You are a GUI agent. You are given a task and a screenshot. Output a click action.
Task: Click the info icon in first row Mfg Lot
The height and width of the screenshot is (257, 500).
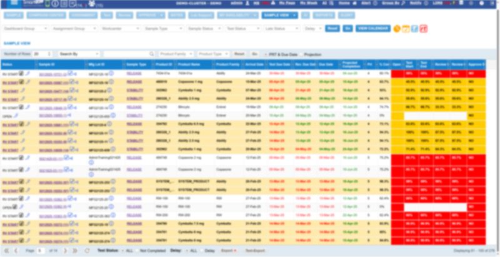(x=112, y=73)
